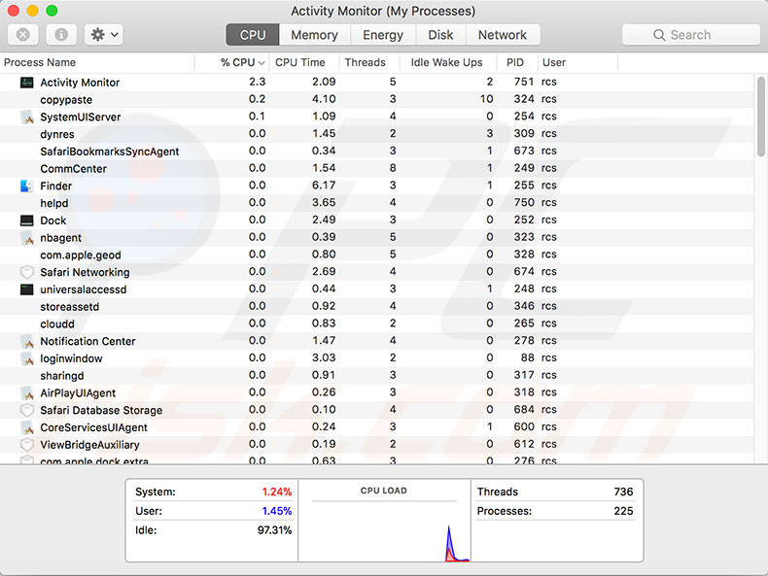Open the process Inspect info button
Image resolution: width=768 pixels, height=576 pixels.
pyautogui.click(x=61, y=35)
